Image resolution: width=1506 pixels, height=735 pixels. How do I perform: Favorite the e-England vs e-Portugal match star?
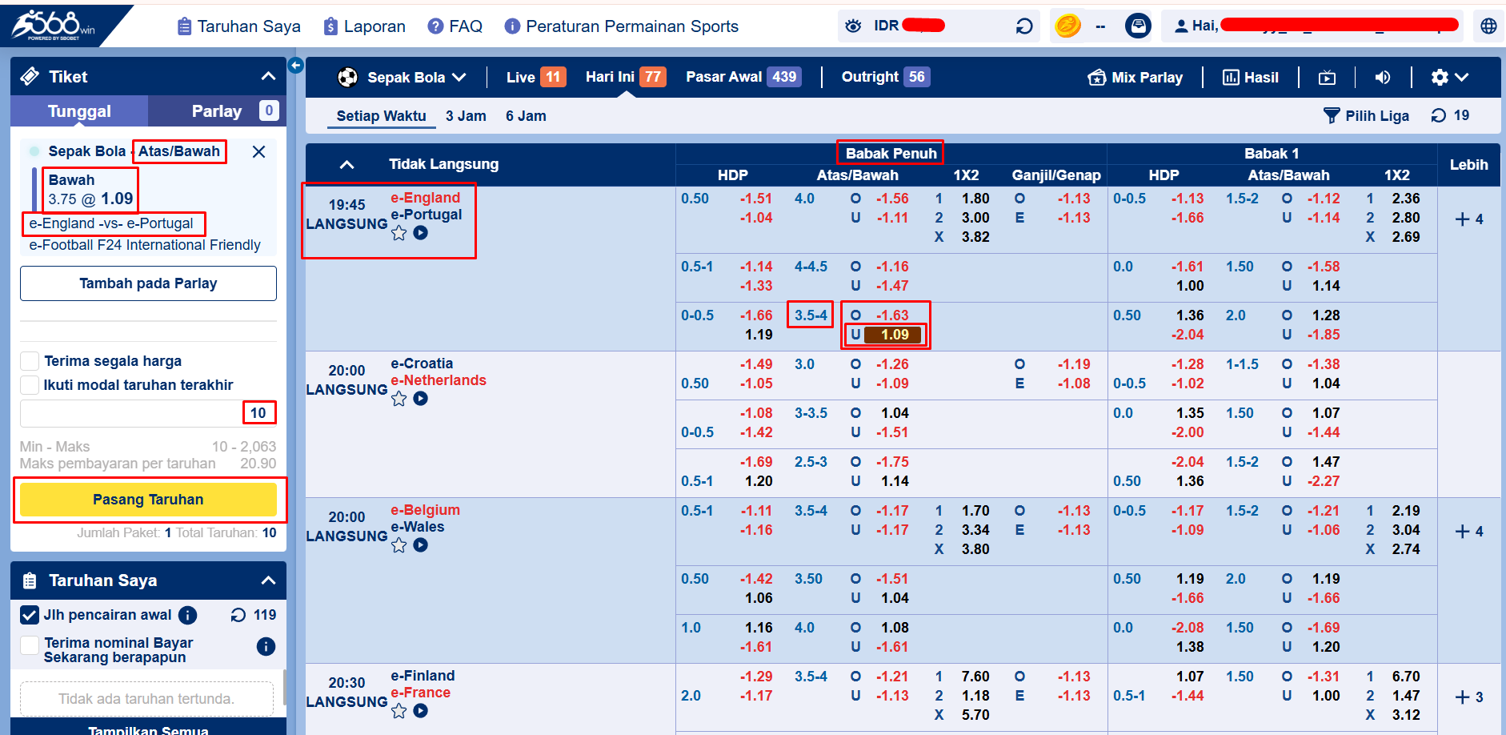click(x=399, y=233)
